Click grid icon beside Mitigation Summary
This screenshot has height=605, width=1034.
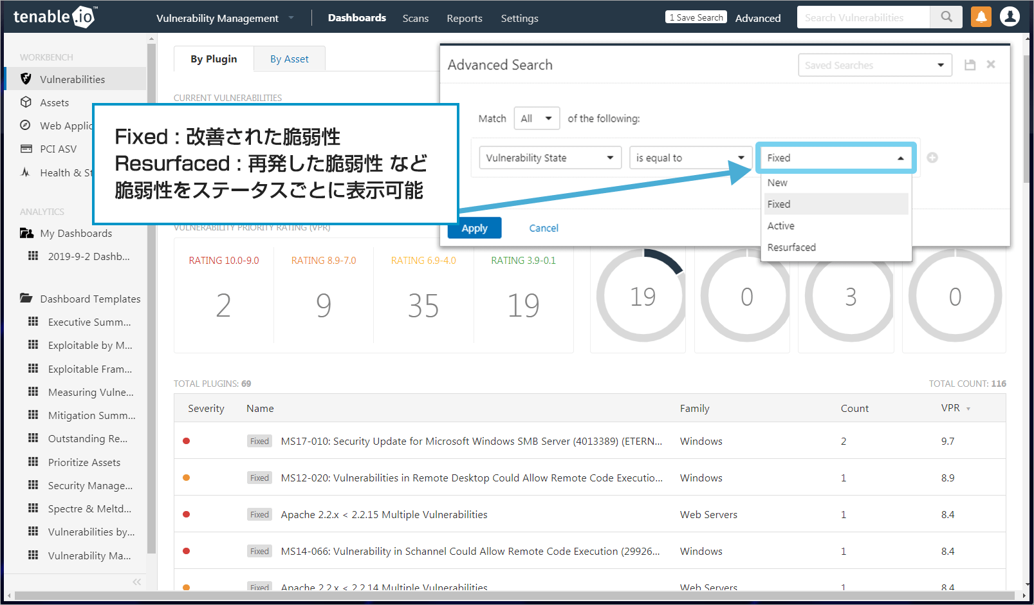(x=33, y=414)
